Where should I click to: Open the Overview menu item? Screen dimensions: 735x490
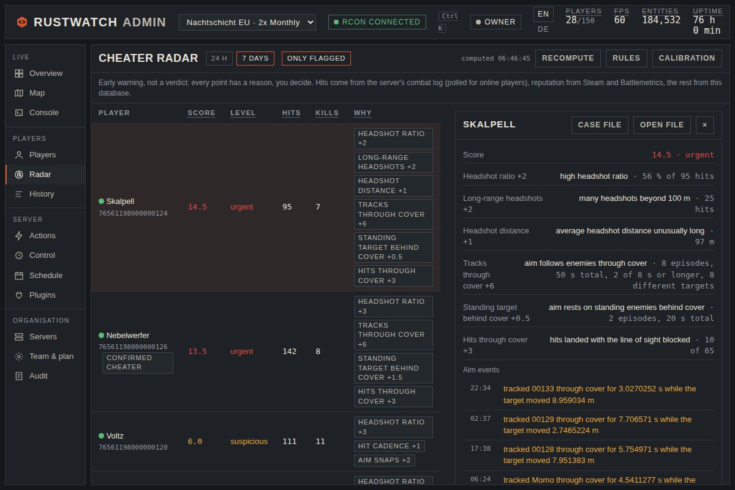pyautogui.click(x=45, y=73)
